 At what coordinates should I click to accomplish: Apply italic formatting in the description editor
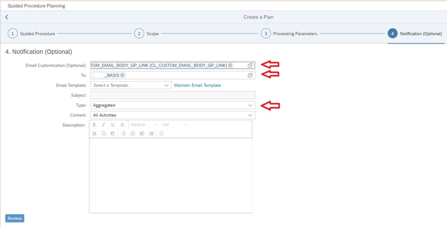[x=104, y=124]
